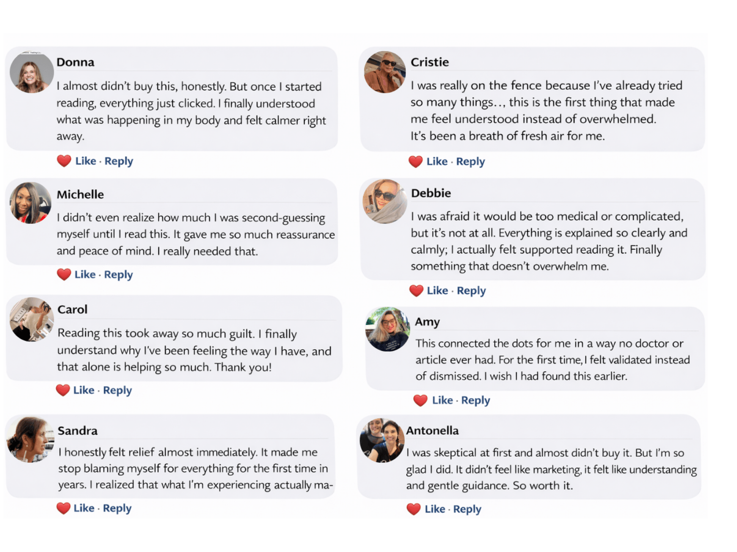Click the heart icon under Carol's comment

click(x=63, y=390)
